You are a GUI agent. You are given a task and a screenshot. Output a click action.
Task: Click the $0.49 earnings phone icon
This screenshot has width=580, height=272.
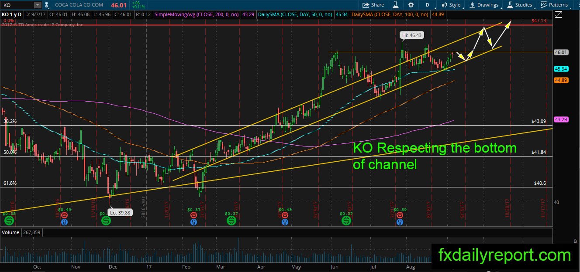click(x=65, y=215)
